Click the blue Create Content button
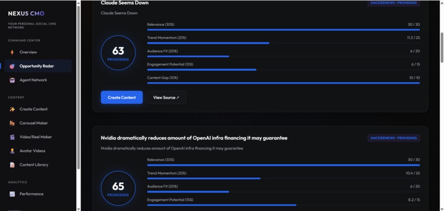 point(122,98)
